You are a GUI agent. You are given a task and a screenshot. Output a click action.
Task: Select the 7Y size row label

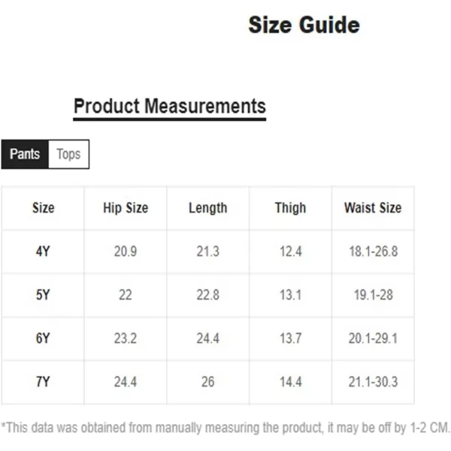pos(43,382)
